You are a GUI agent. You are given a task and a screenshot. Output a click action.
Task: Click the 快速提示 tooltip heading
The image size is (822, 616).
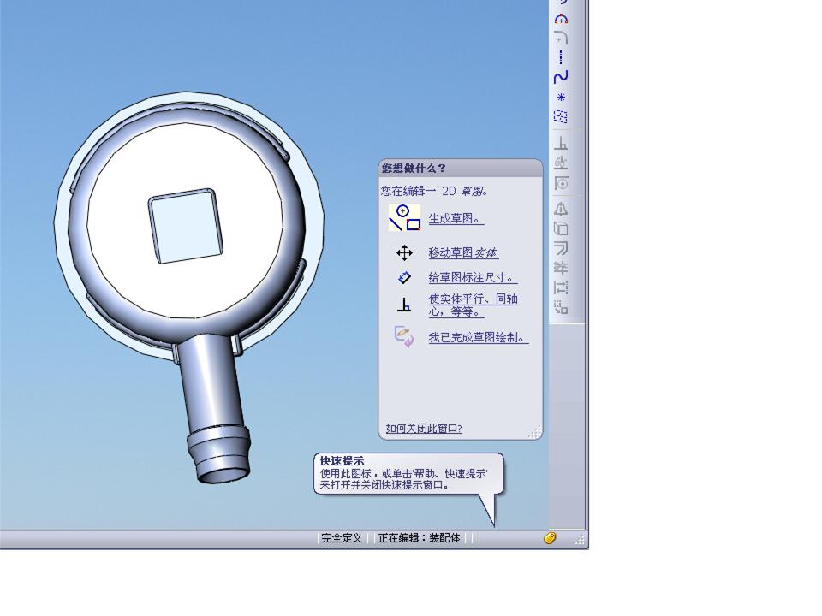tap(342, 461)
